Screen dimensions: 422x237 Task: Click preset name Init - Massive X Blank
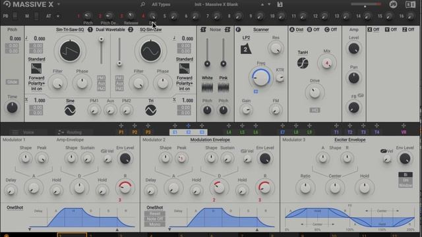point(216,5)
